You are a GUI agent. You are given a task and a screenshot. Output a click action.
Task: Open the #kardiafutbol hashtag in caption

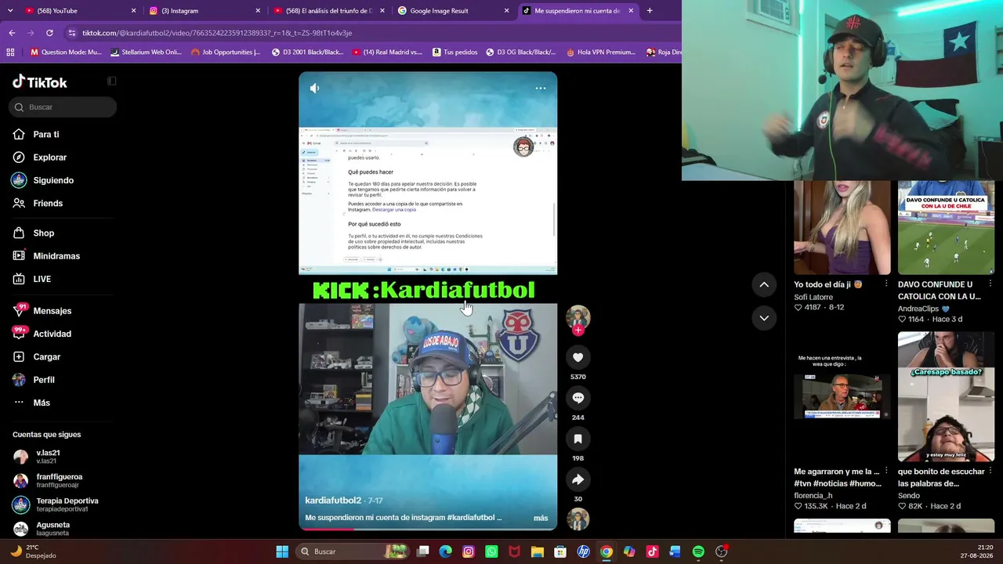(x=471, y=518)
